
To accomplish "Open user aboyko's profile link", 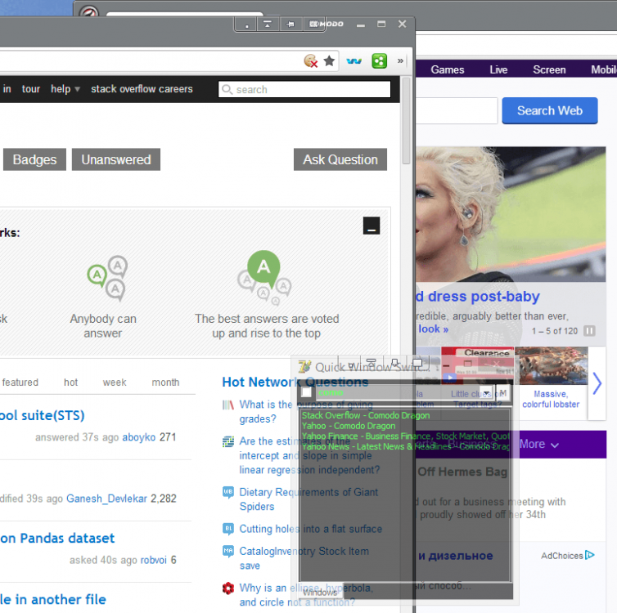I will point(139,437).
